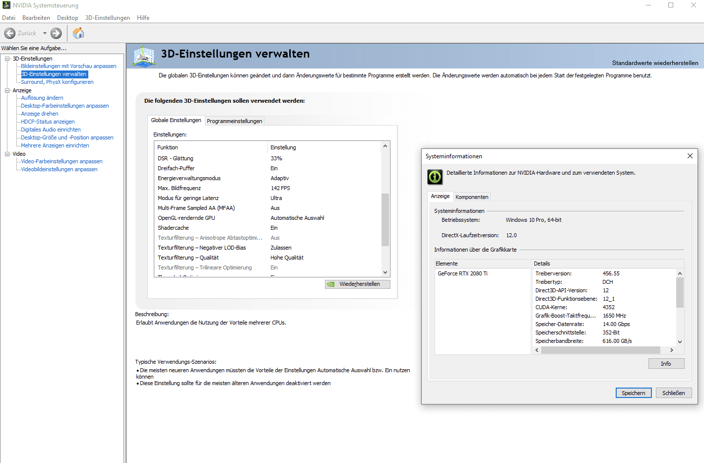Image resolution: width=704 pixels, height=463 pixels.
Task: Select the Anzeige tab in Systeminformationen
Action: pyautogui.click(x=440, y=196)
